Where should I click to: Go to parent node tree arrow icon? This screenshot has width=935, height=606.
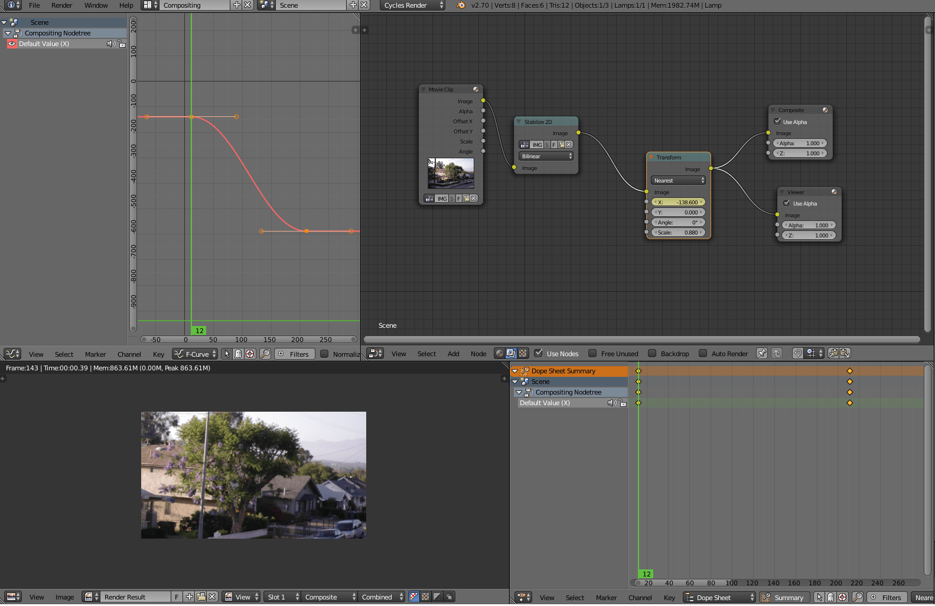click(x=777, y=354)
